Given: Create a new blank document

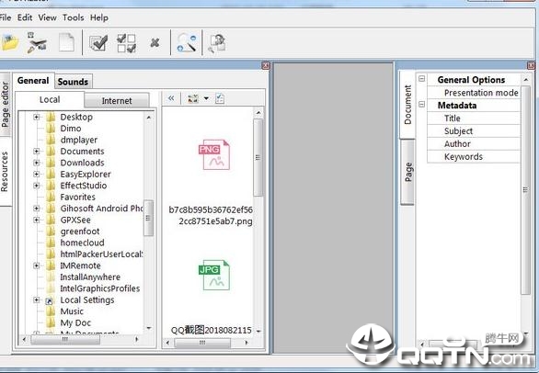Looking at the screenshot, I should pos(66,42).
